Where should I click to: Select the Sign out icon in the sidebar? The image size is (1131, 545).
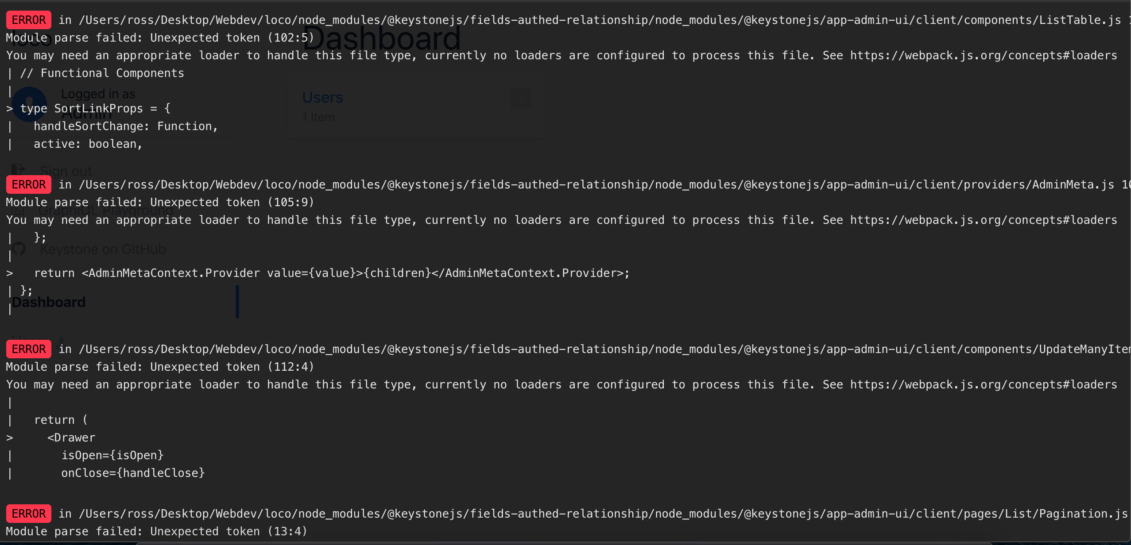(x=18, y=169)
